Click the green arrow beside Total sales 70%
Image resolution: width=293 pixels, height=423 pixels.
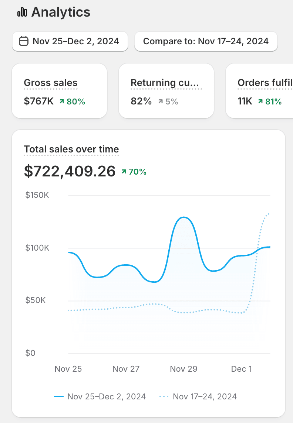click(x=124, y=172)
